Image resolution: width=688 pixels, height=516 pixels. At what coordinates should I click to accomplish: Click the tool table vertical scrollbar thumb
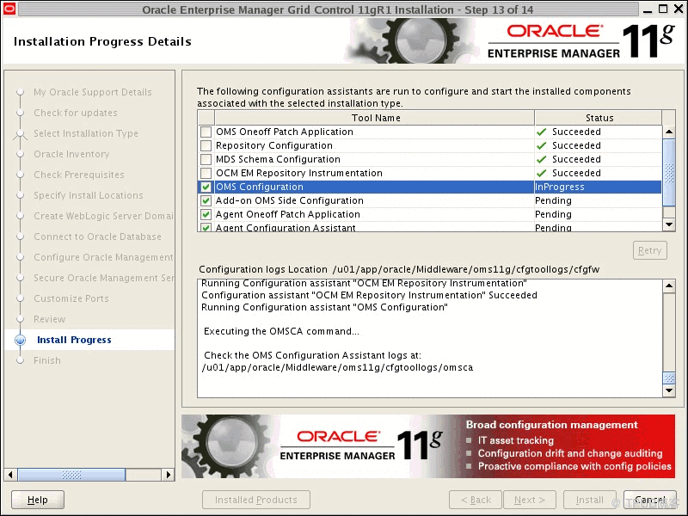(x=669, y=173)
